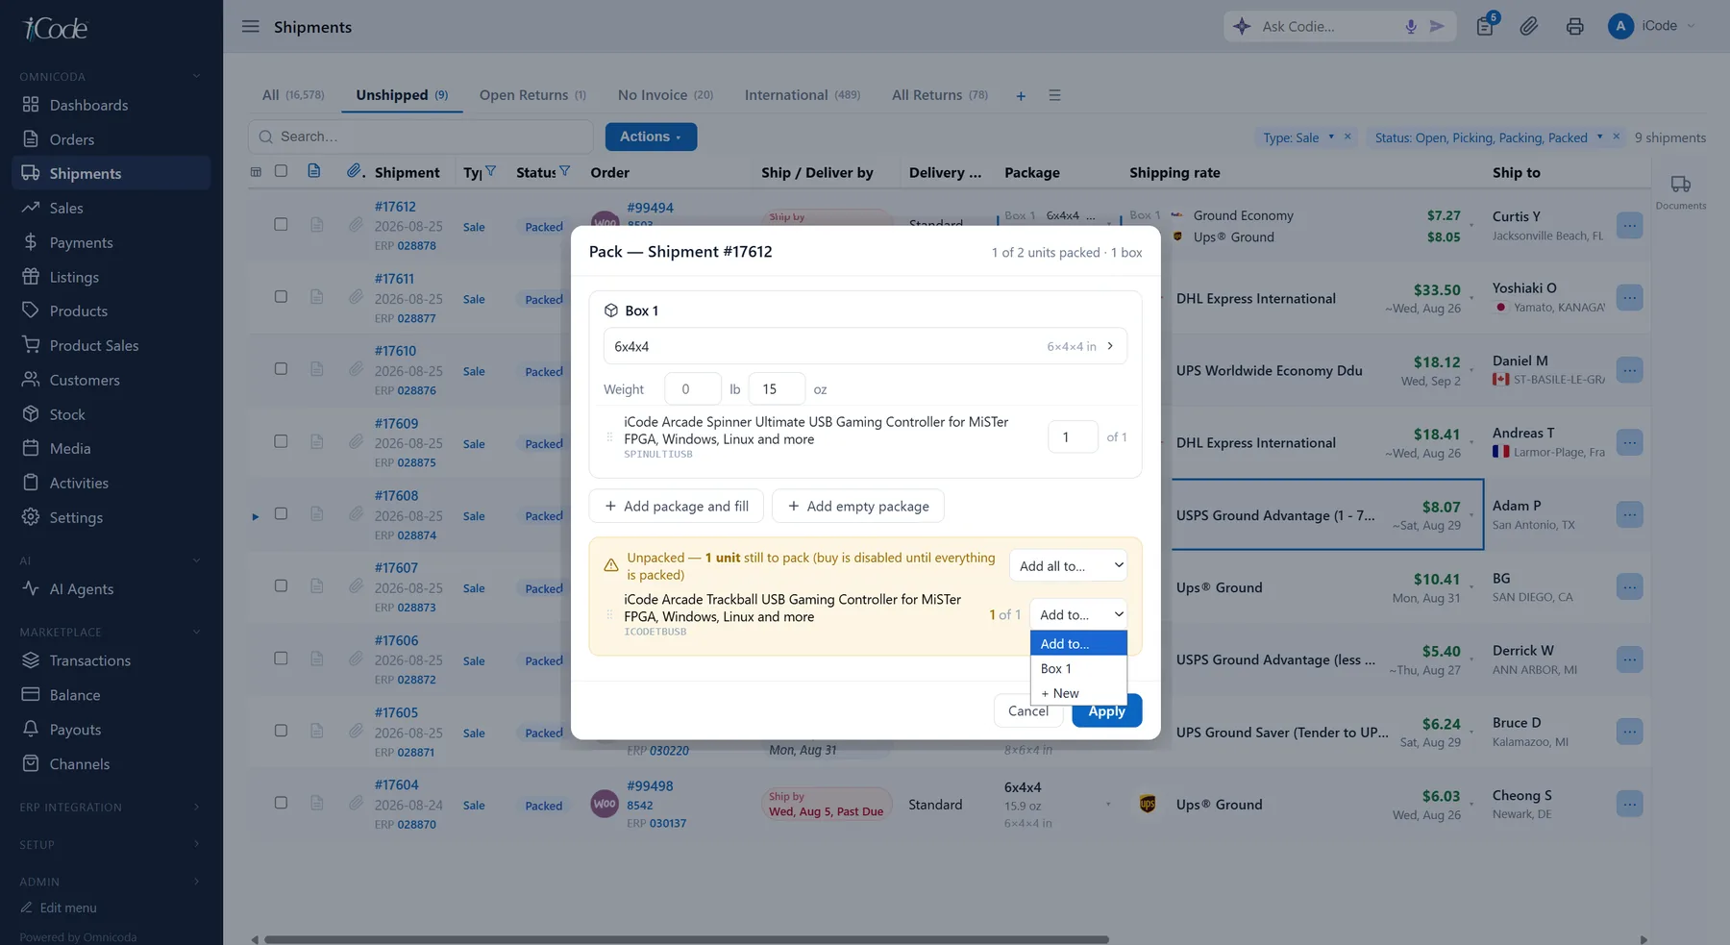Open the iCode account menu
Viewport: 1730px width, 945px height.
pos(1653,26)
